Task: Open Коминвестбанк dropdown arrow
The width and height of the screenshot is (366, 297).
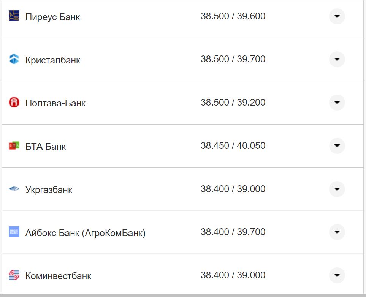Action: [x=337, y=275]
